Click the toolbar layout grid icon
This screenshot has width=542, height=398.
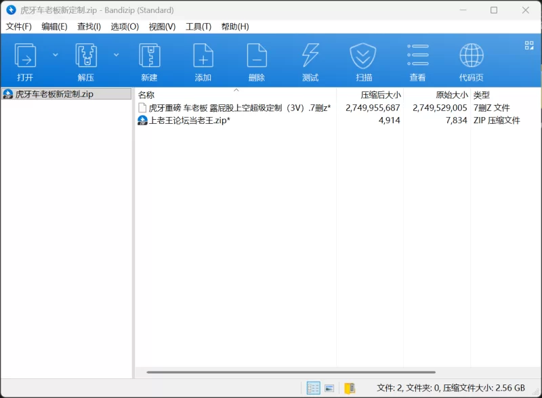[529, 45]
